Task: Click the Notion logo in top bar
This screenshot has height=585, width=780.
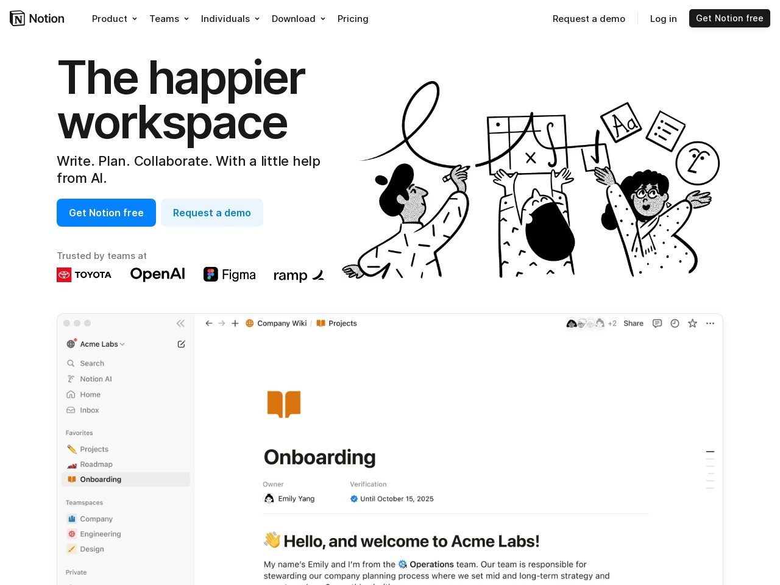Action: click(37, 18)
